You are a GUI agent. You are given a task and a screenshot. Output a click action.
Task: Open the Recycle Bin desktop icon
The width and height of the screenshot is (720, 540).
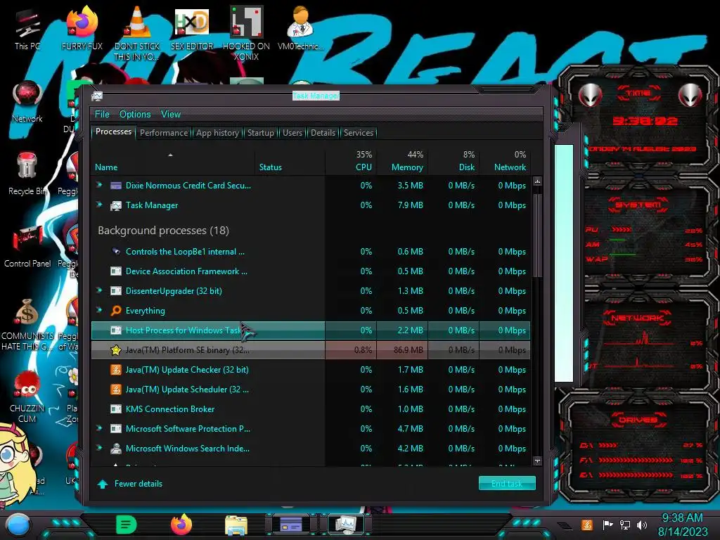[27, 174]
